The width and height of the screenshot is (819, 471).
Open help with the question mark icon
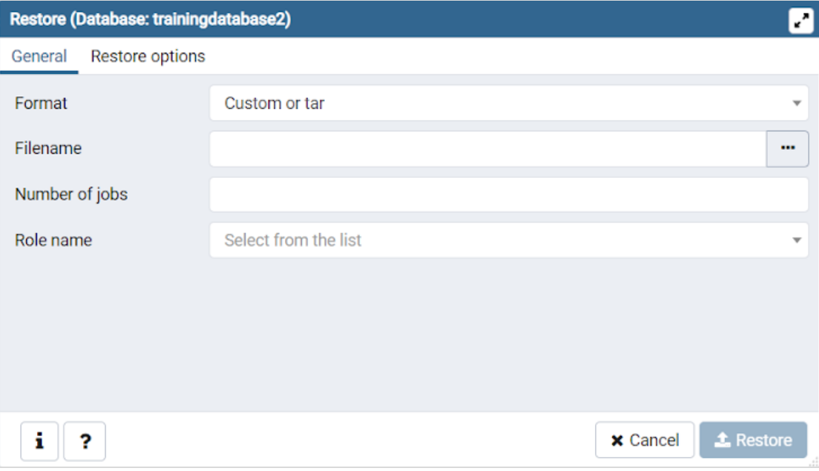(85, 441)
